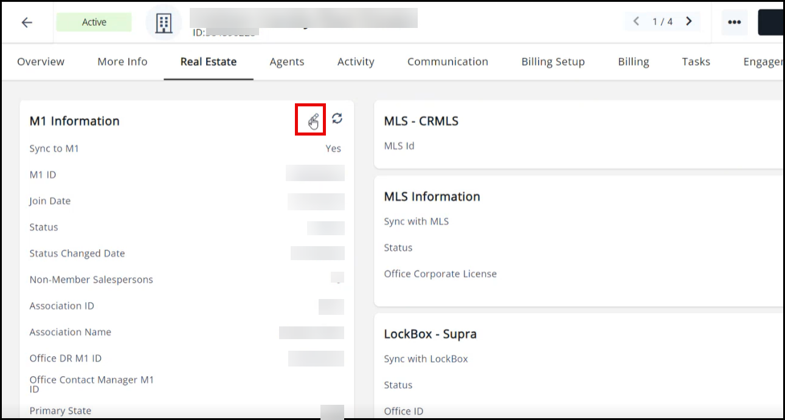Viewport: 785px width, 420px height.
Task: Click the MLS - CRMLS card heading
Action: 421,121
